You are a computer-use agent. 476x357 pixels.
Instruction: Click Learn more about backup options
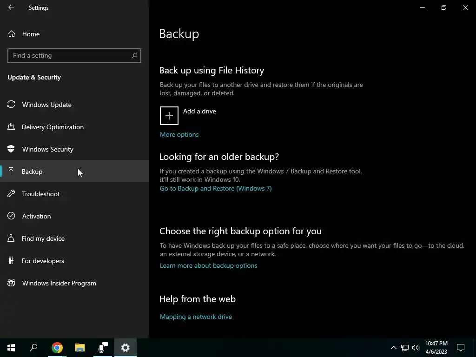[x=208, y=265]
